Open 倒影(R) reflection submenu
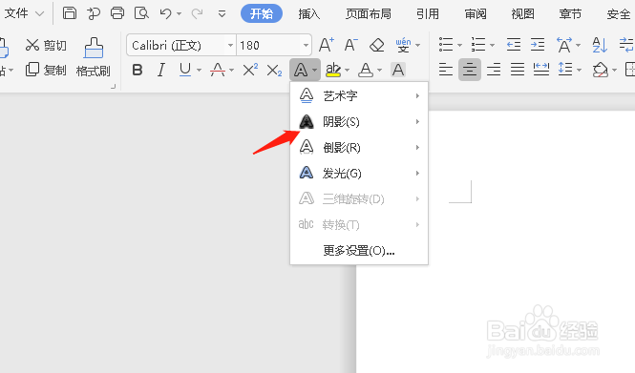Viewport: 635px width, 373px height. click(359, 148)
